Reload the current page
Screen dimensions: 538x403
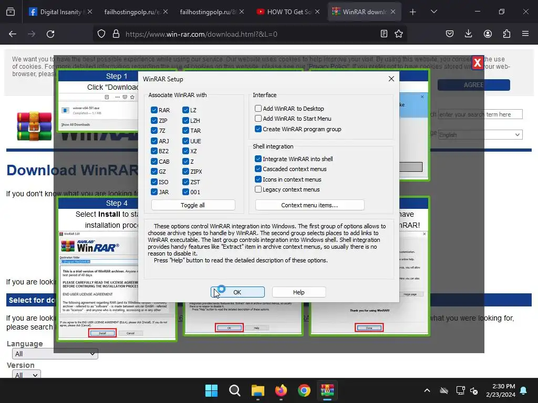[50, 34]
